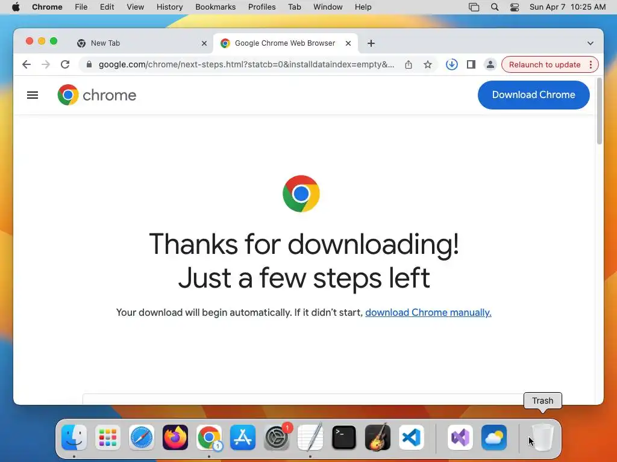This screenshot has width=617, height=462.
Task: Click the large Chrome logo above the heading
Action: tap(301, 194)
